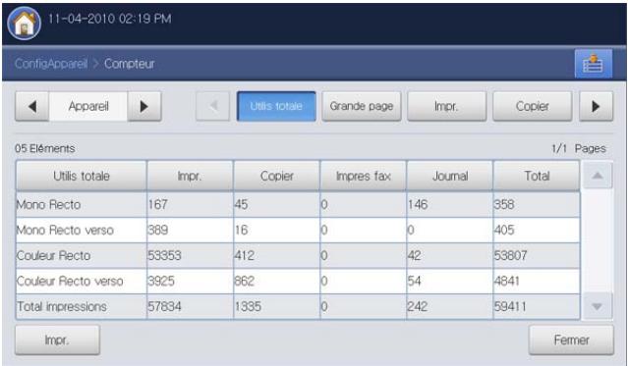Select the Mono Recto row label
The height and width of the screenshot is (366, 628).
click(48, 205)
